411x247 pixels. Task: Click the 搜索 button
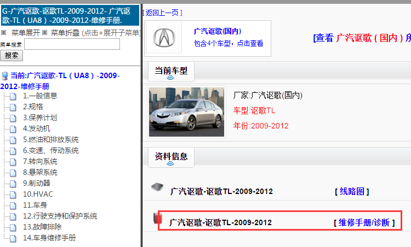click(x=12, y=55)
